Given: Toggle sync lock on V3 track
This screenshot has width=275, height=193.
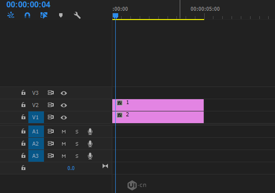Looking at the screenshot, I should (51, 93).
